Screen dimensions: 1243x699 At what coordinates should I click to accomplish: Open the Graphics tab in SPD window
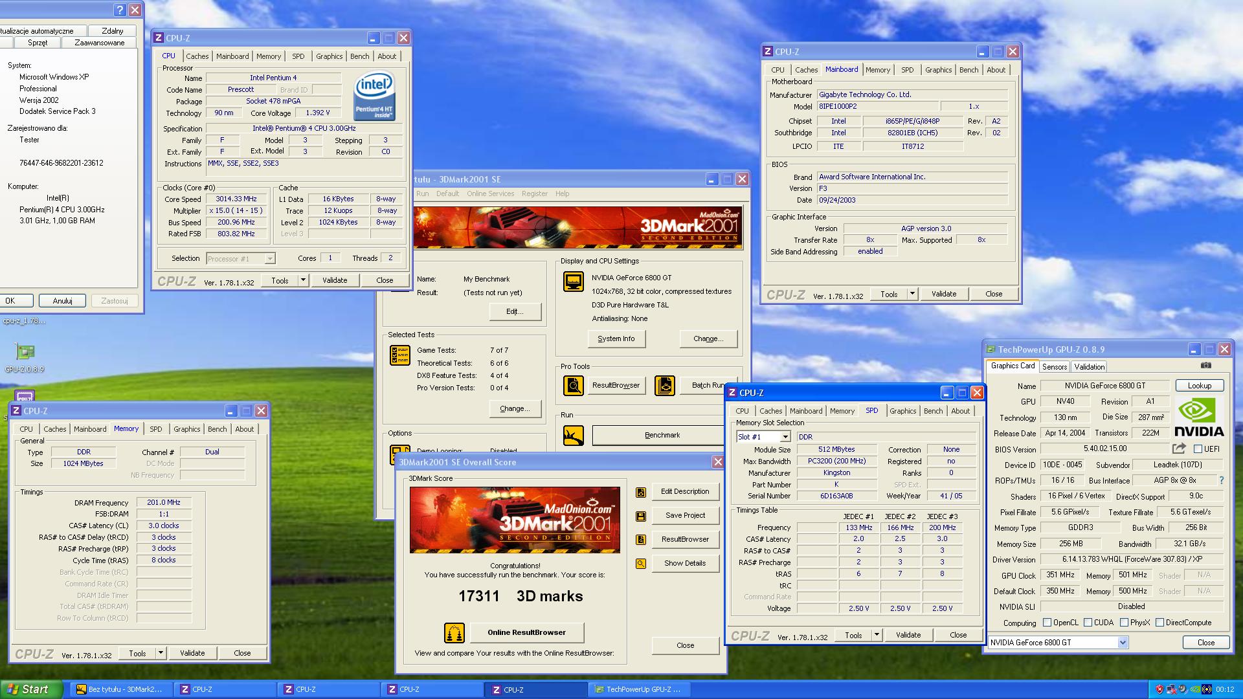(902, 411)
